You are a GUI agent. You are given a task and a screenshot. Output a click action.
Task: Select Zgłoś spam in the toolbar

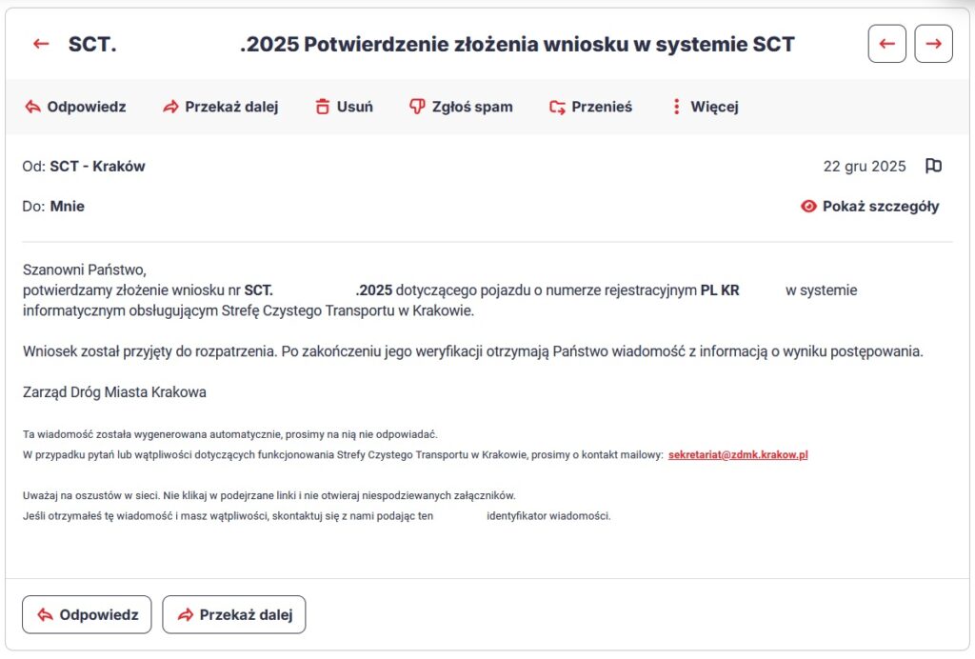click(473, 107)
